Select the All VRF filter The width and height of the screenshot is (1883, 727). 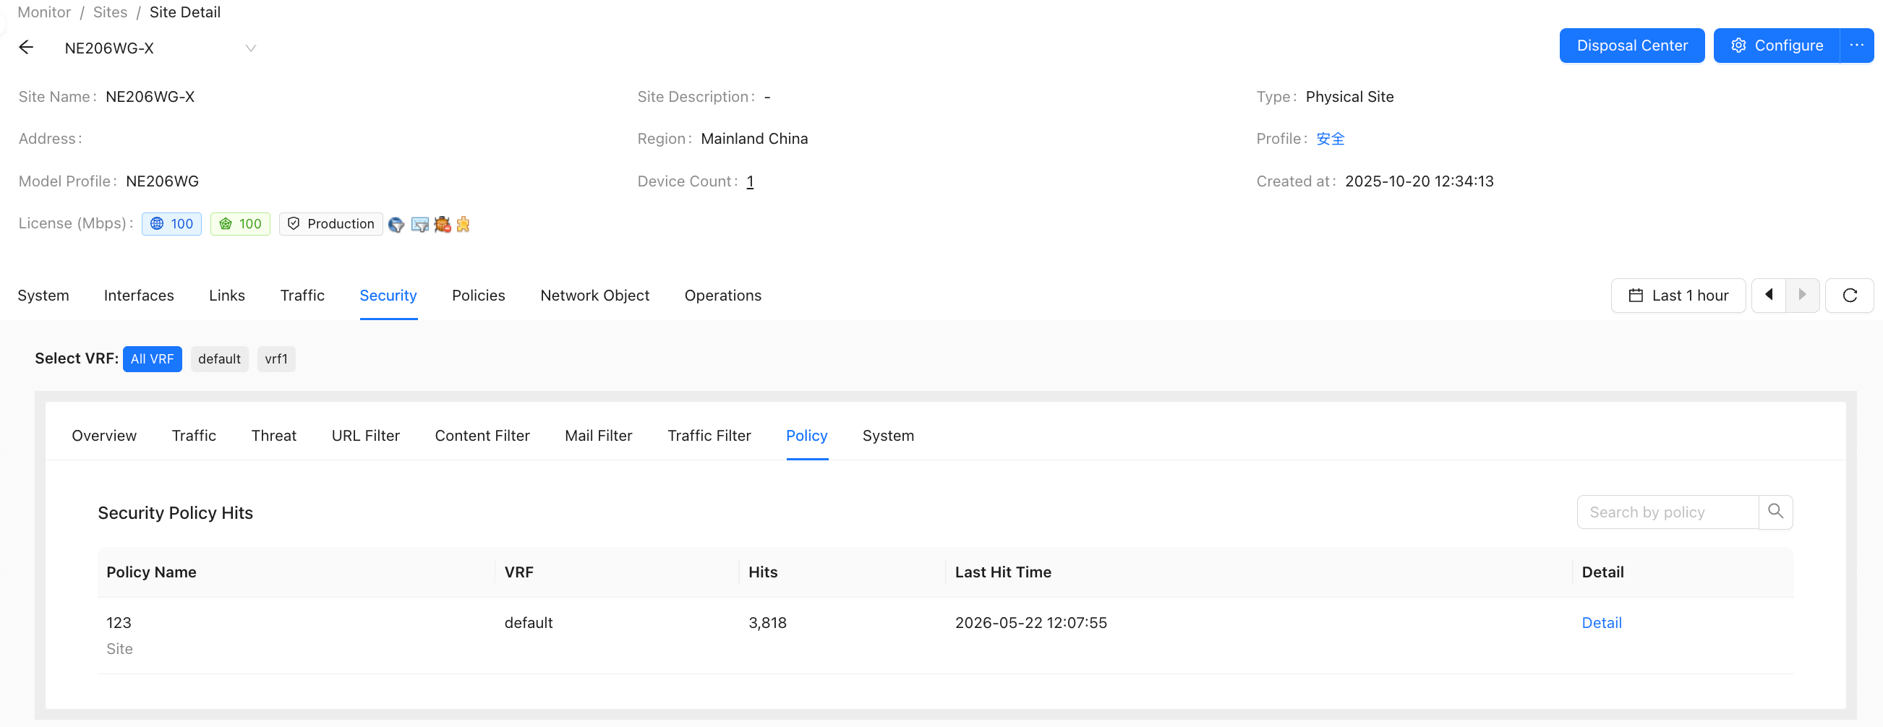pyautogui.click(x=152, y=358)
